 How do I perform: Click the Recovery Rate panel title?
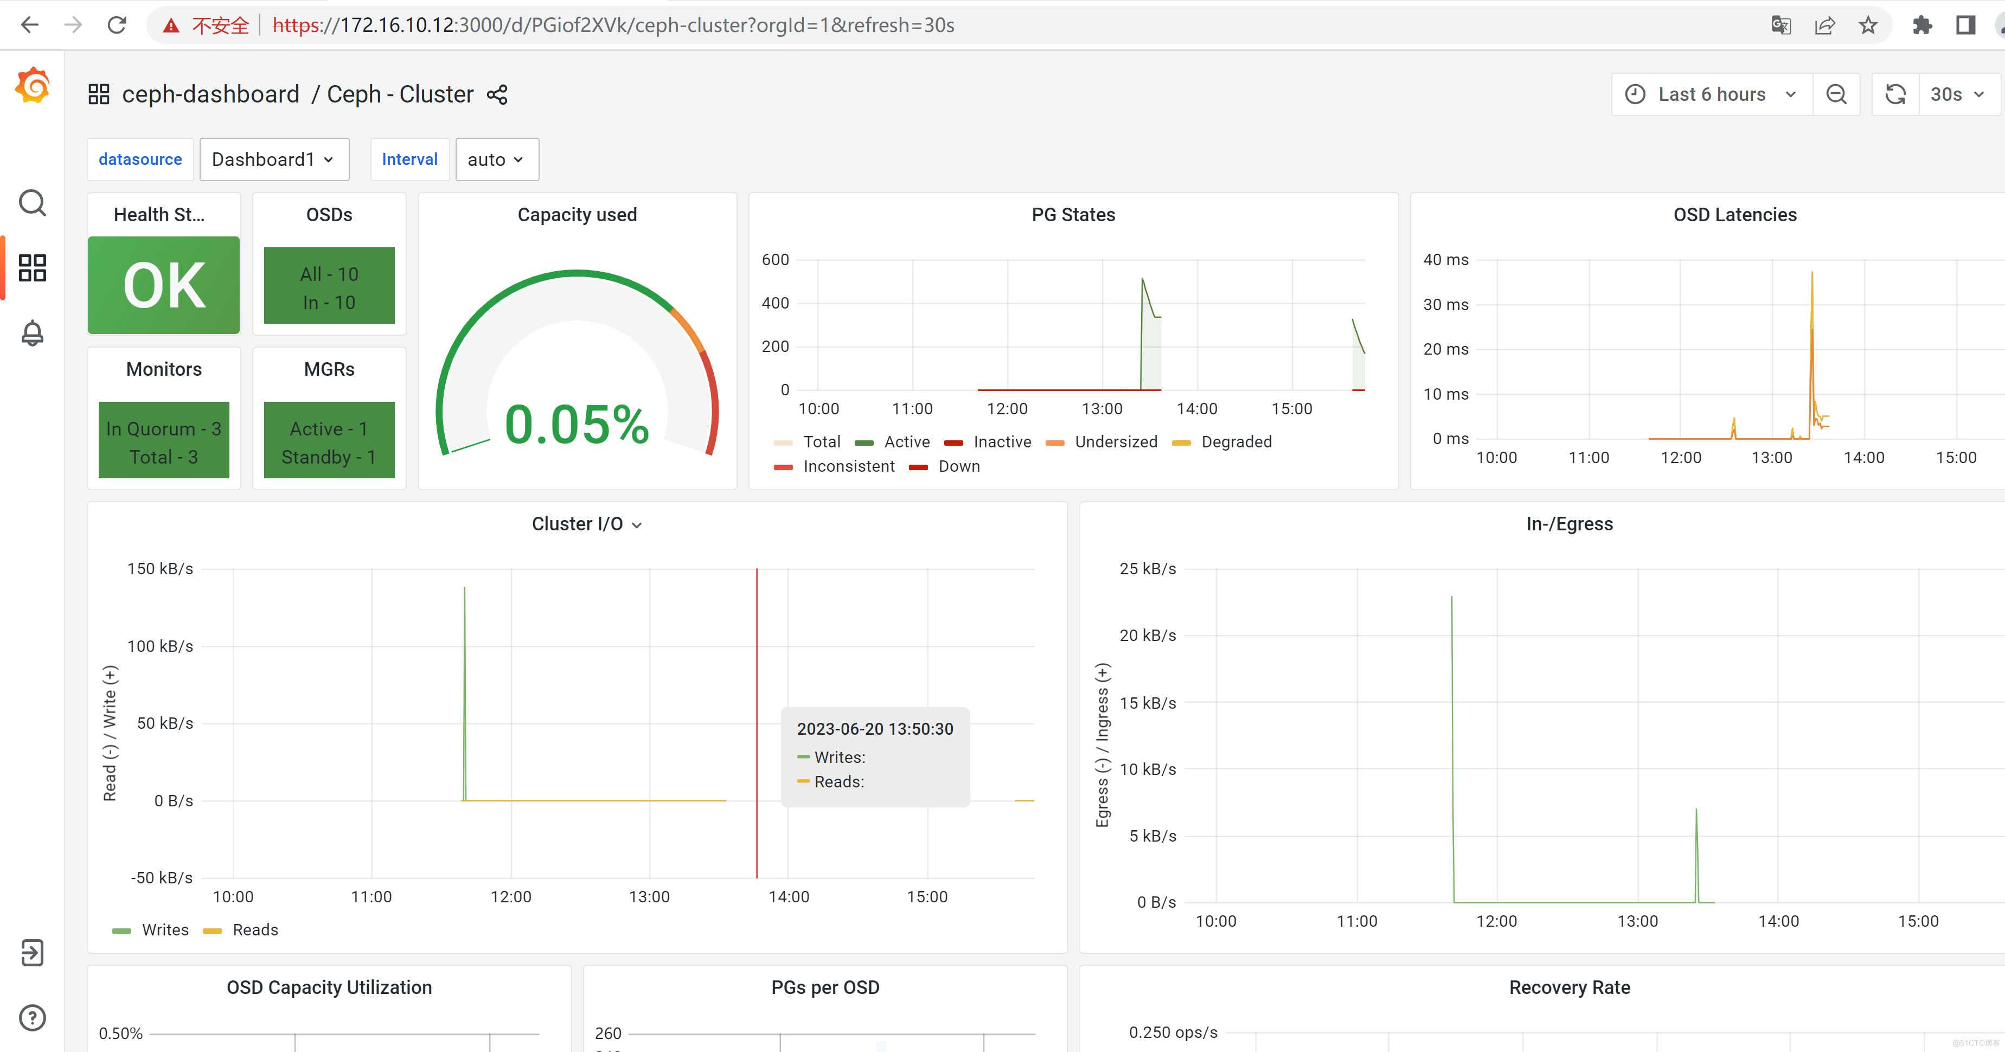pyautogui.click(x=1569, y=986)
